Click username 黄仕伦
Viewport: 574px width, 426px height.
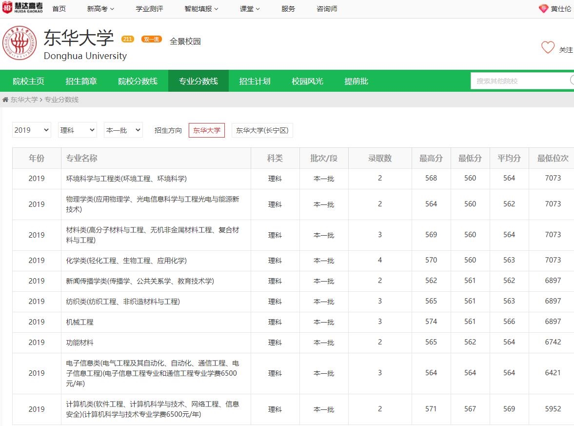[x=561, y=9]
